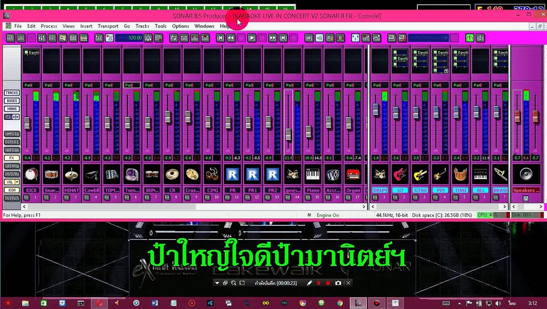Stop recording with red square button
Image resolution: width=547 pixels, height=309 pixels.
point(328,283)
